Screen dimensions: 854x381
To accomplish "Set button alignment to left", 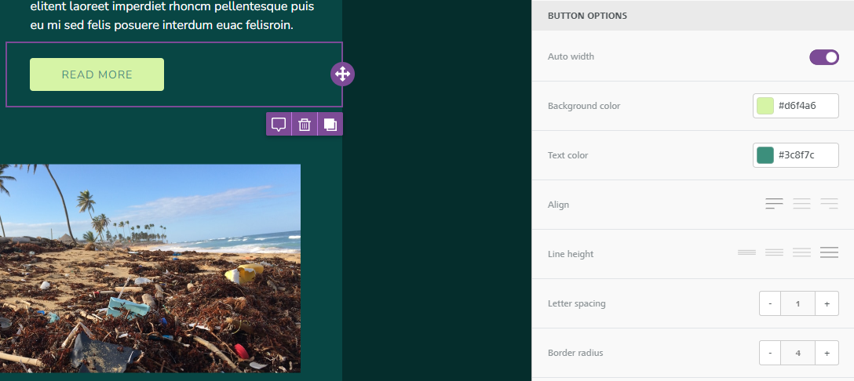I will (x=774, y=204).
